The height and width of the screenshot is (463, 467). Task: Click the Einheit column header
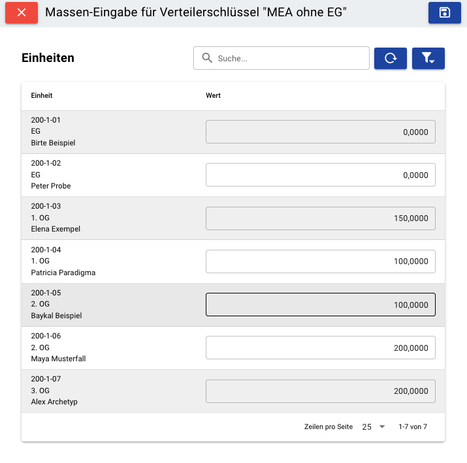[x=42, y=95]
